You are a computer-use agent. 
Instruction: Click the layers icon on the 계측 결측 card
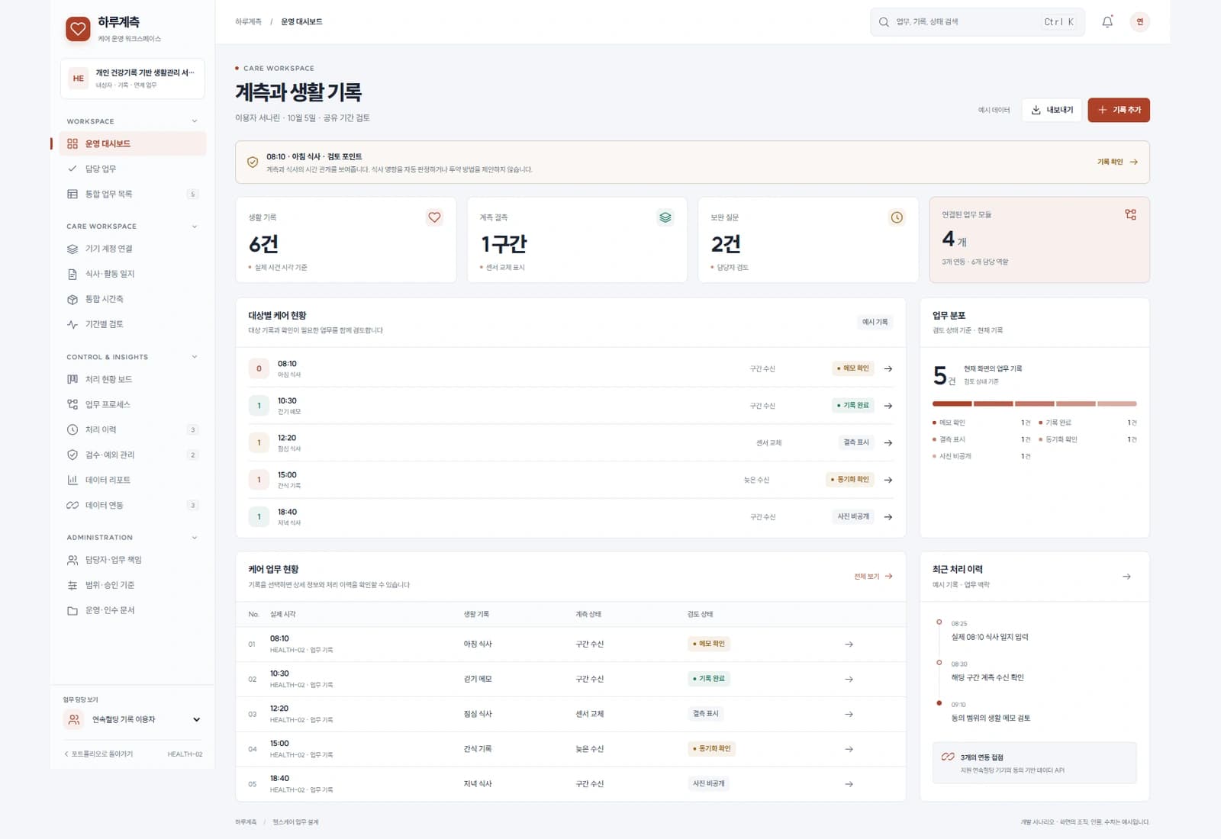[665, 217]
